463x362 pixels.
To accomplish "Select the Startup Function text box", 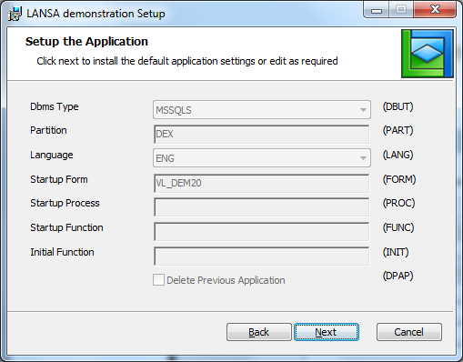I will 262,232.
